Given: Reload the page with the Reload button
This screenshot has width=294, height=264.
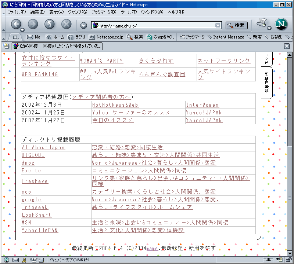Looking at the screenshot, I should pos(50,24).
